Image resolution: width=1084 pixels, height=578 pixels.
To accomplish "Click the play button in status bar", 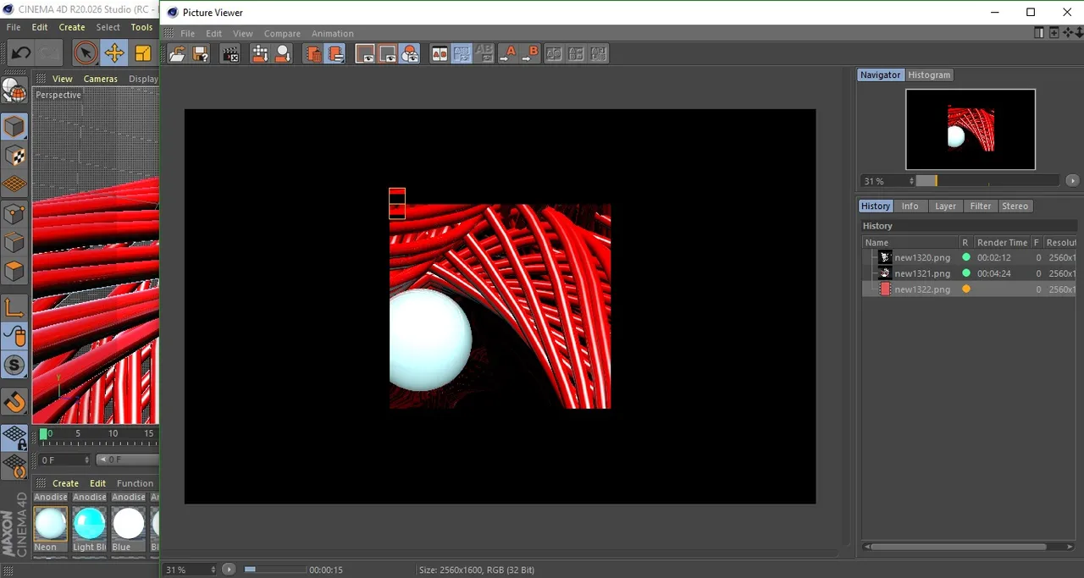I will point(229,570).
